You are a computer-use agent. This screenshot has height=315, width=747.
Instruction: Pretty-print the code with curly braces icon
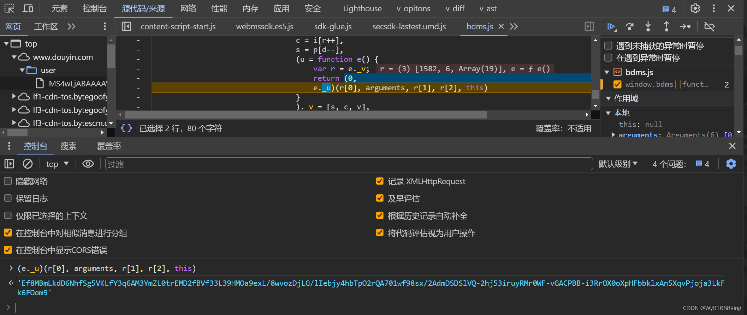[x=126, y=128]
